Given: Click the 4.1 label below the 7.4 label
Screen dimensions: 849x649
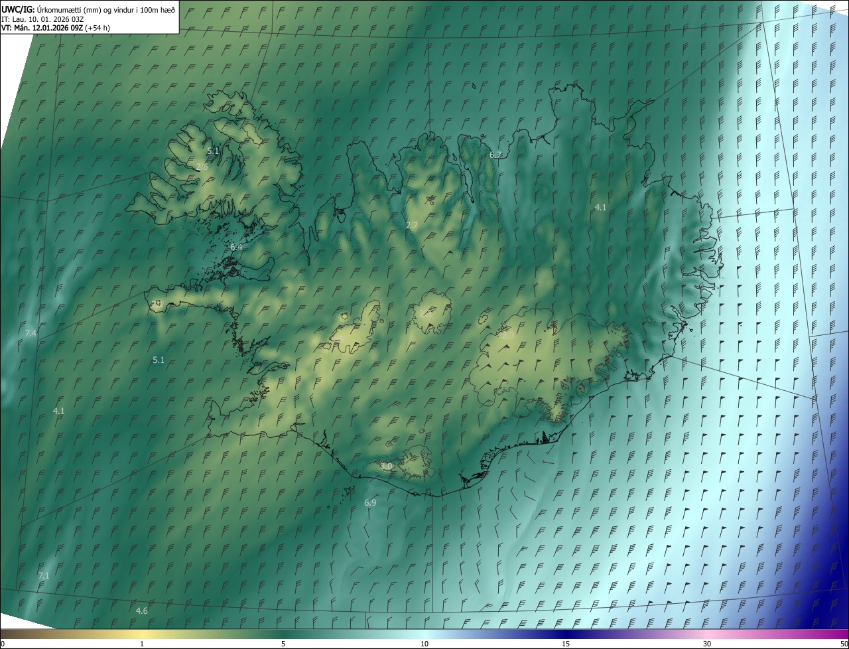Looking at the screenshot, I should [59, 411].
